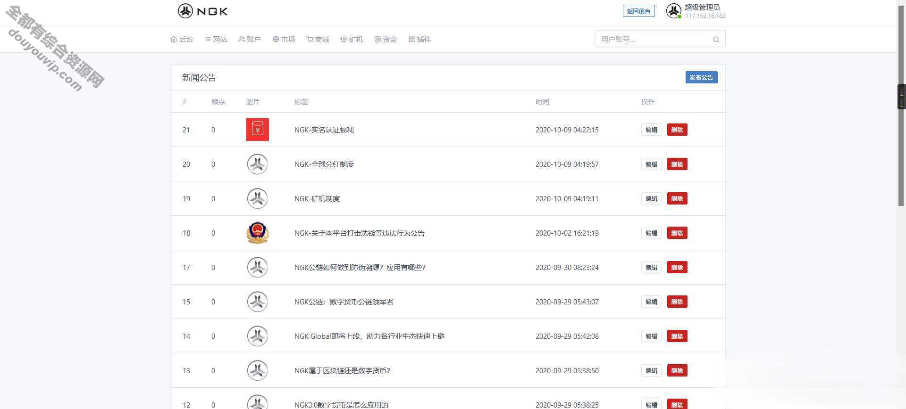Click IP address 117.152.16.182

tap(705, 16)
